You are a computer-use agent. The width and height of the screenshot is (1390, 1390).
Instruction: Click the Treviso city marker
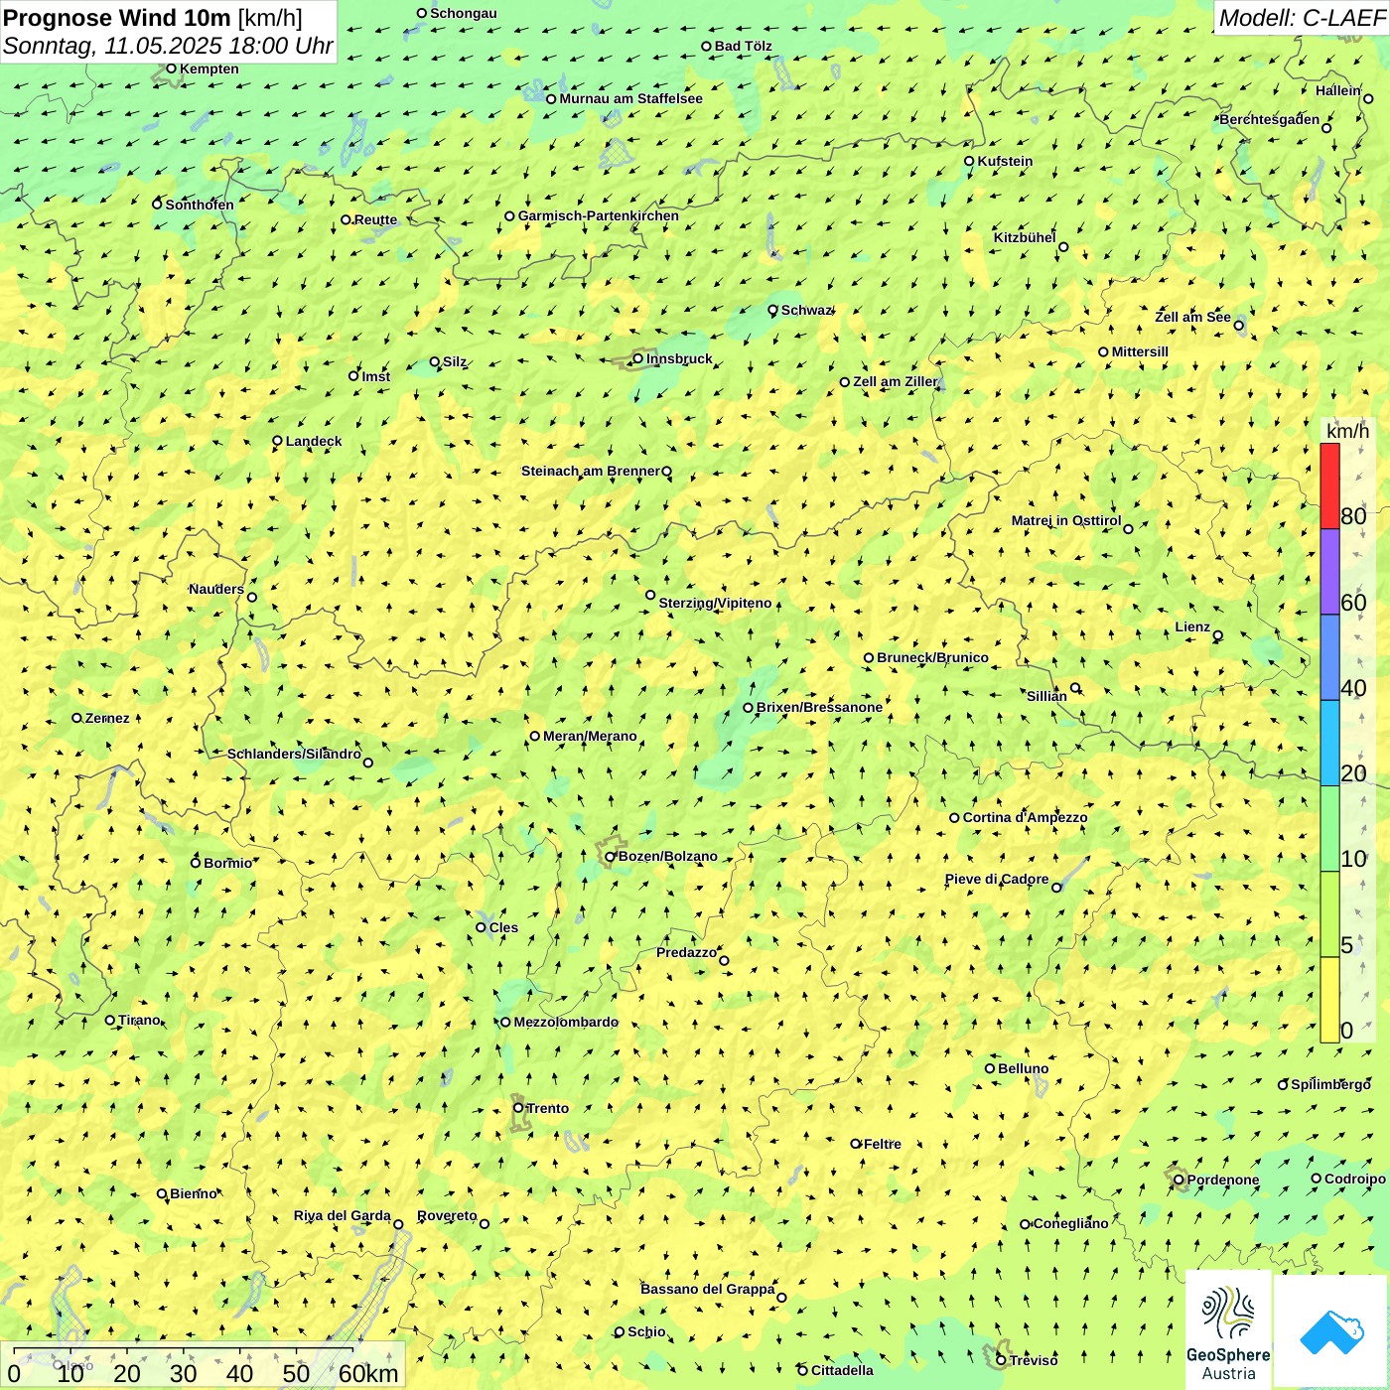point(1001,1360)
